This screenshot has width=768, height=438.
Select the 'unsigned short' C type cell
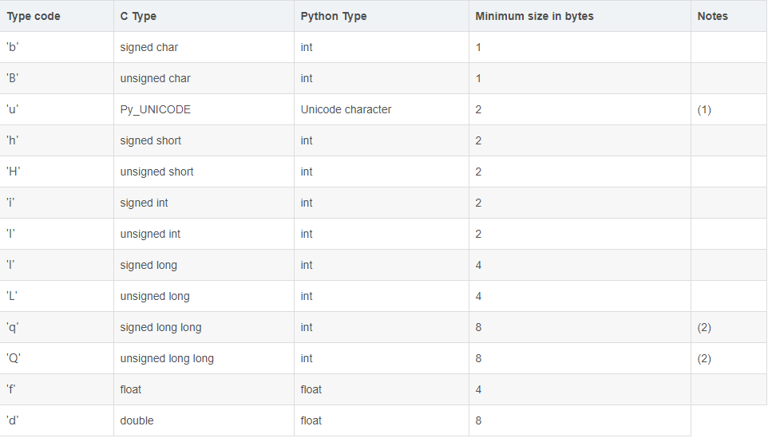(x=156, y=172)
